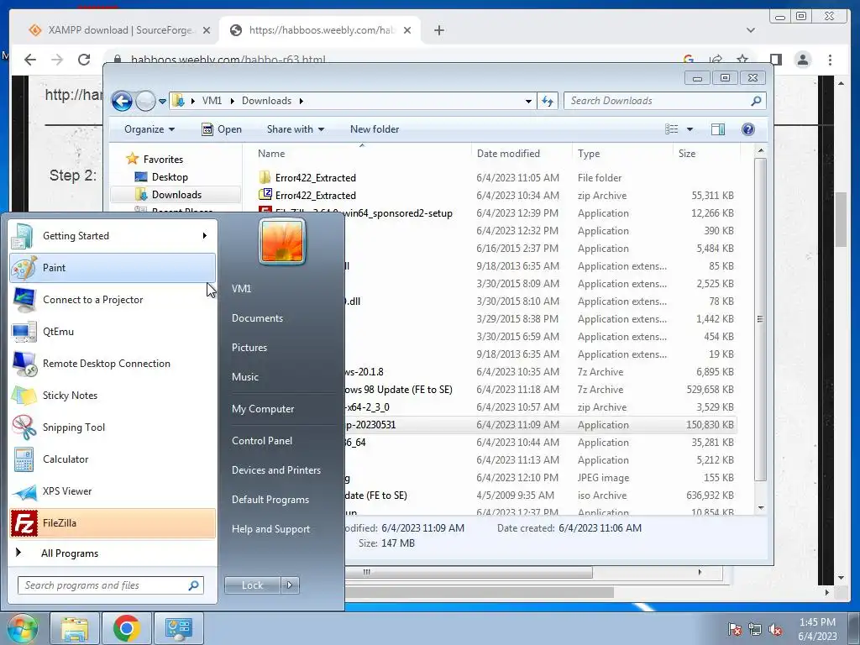Open Explorer help question mark icon

[x=748, y=129]
